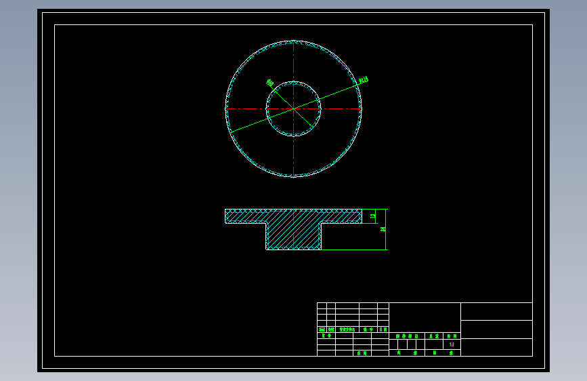Select the outer circle diameter dimension label
The width and height of the screenshot is (587, 381).
point(364,80)
